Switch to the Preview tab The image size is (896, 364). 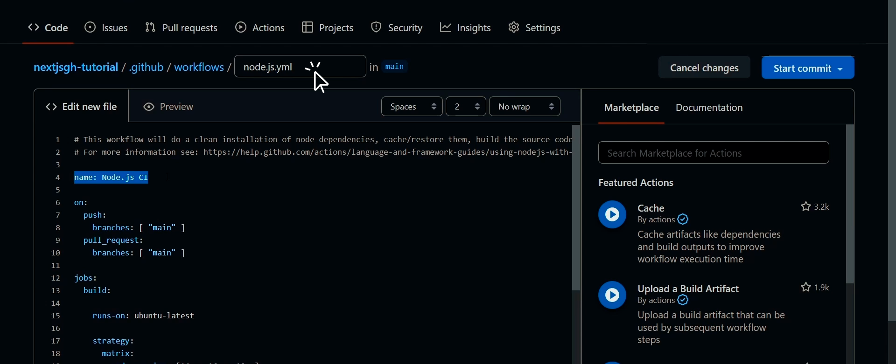pyautogui.click(x=168, y=107)
